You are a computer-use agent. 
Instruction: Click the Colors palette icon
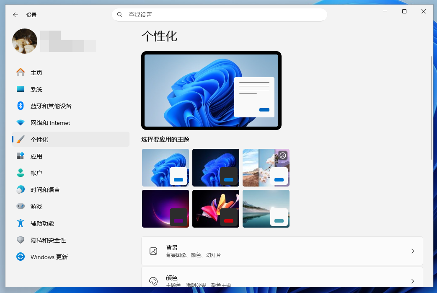(x=153, y=281)
